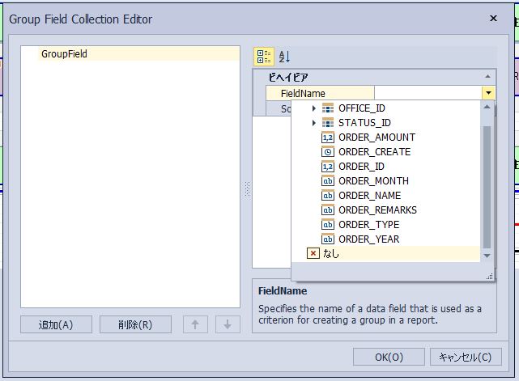Move group field down with arrow button
519x381 pixels.
click(228, 324)
